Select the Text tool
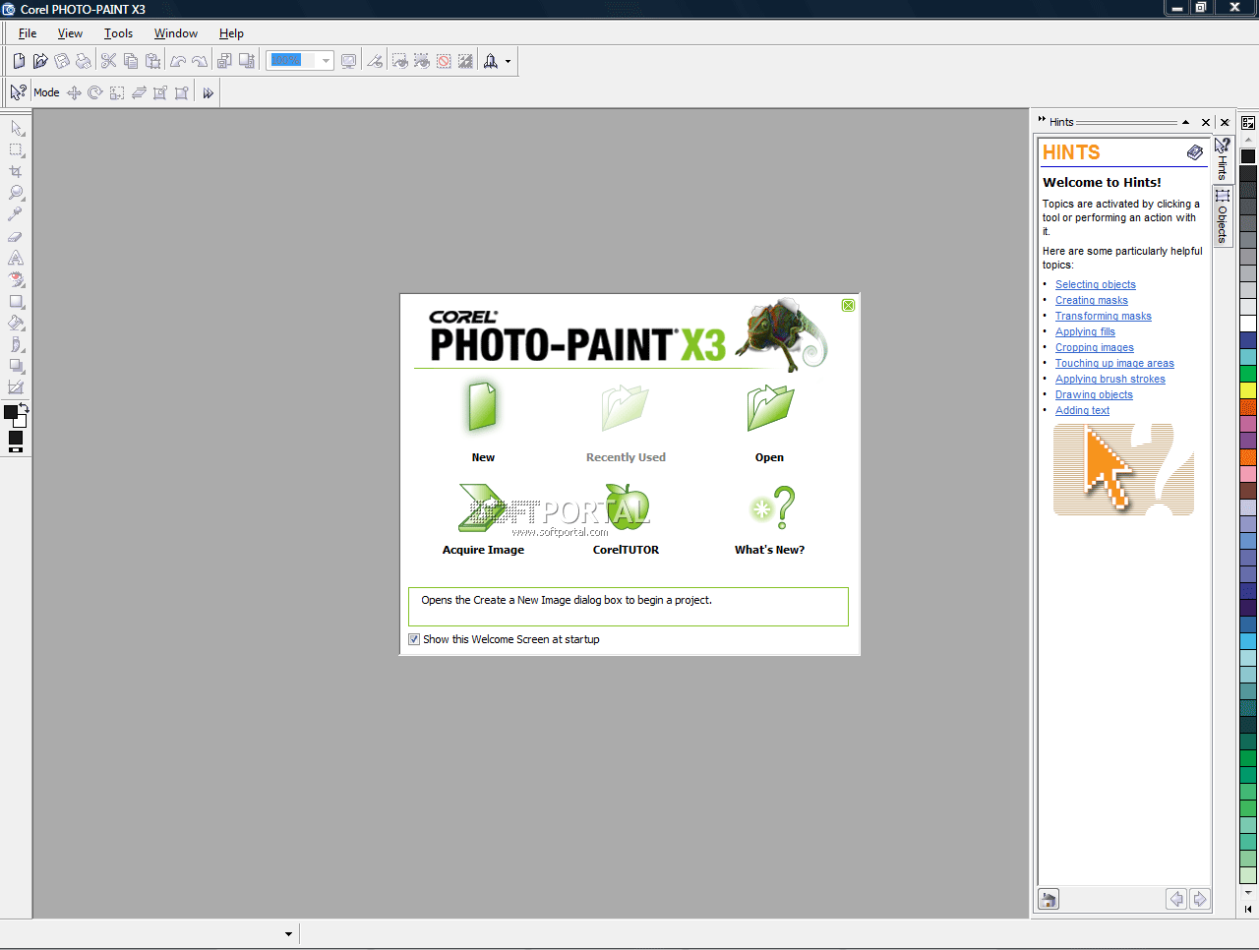The width and height of the screenshot is (1259, 950). pyautogui.click(x=17, y=258)
